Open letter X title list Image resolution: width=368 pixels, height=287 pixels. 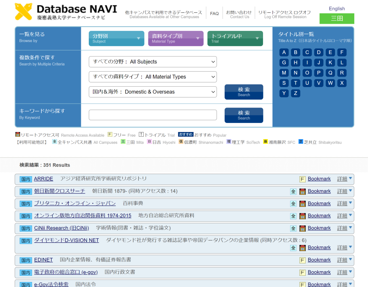point(342,83)
